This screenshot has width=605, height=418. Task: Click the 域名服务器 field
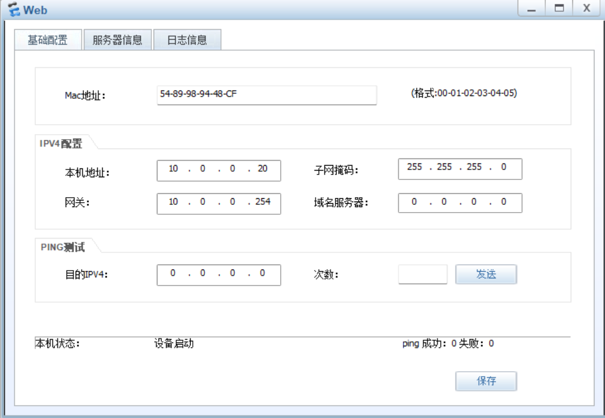click(460, 203)
